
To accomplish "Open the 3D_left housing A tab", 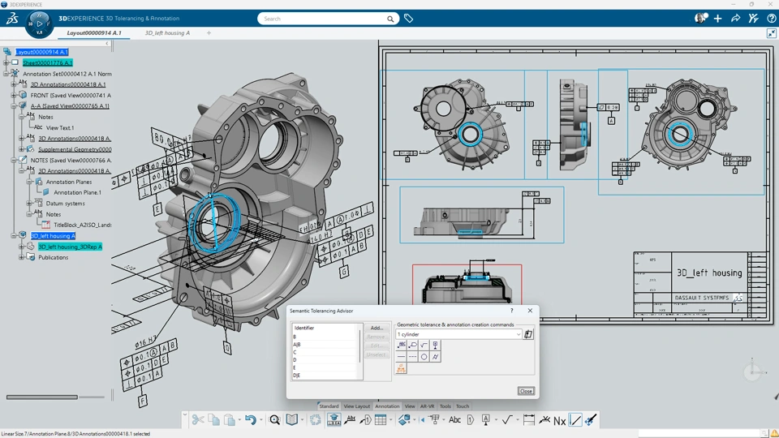I will [167, 33].
